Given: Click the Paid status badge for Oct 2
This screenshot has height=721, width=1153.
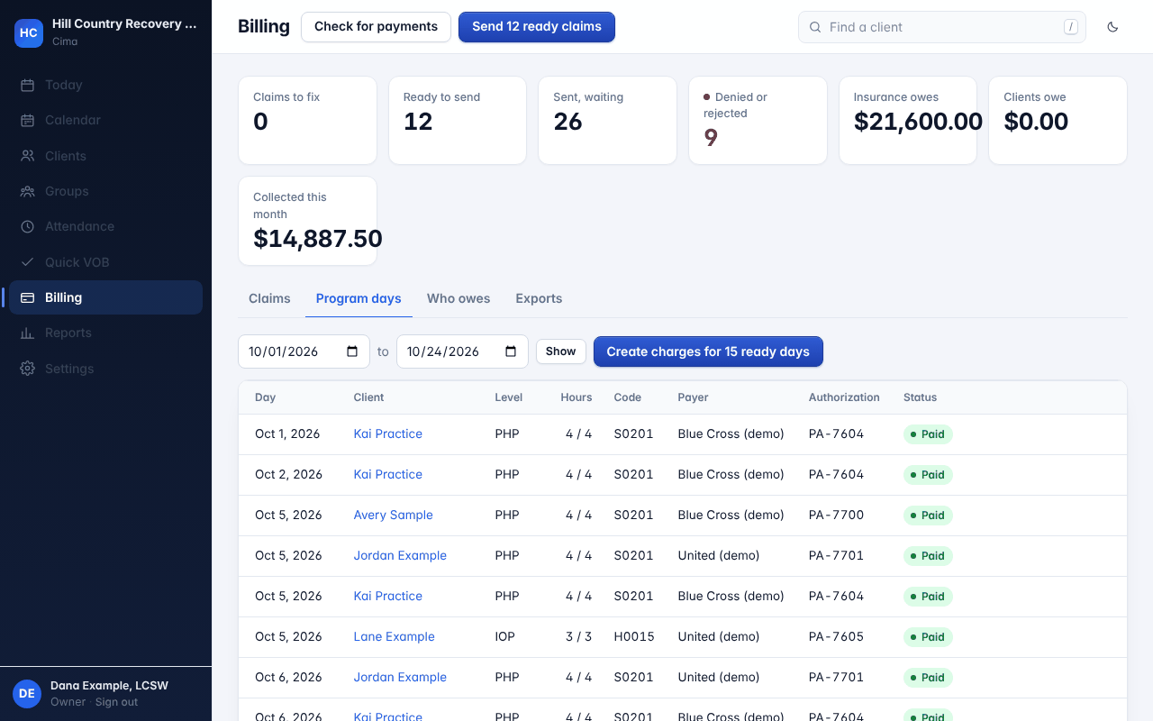Looking at the screenshot, I should pyautogui.click(x=928, y=475).
